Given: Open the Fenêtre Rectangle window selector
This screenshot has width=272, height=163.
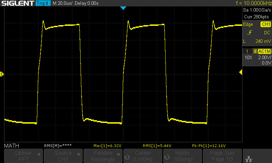Looking at the screenshot, I should pyautogui.click(x=103, y=156).
